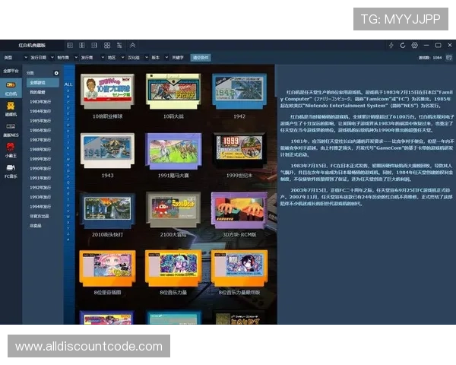
Task: Filter by 1990年发行
Action: pyautogui.click(x=40, y=168)
